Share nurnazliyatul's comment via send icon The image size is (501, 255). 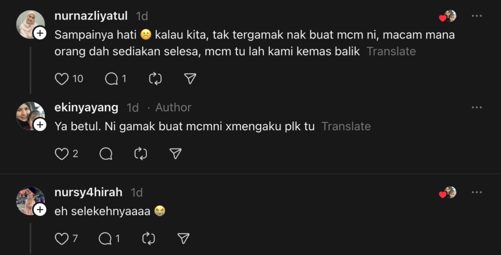click(190, 79)
